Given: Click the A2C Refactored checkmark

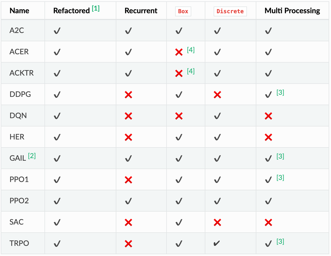Looking at the screenshot, I should click(57, 31).
